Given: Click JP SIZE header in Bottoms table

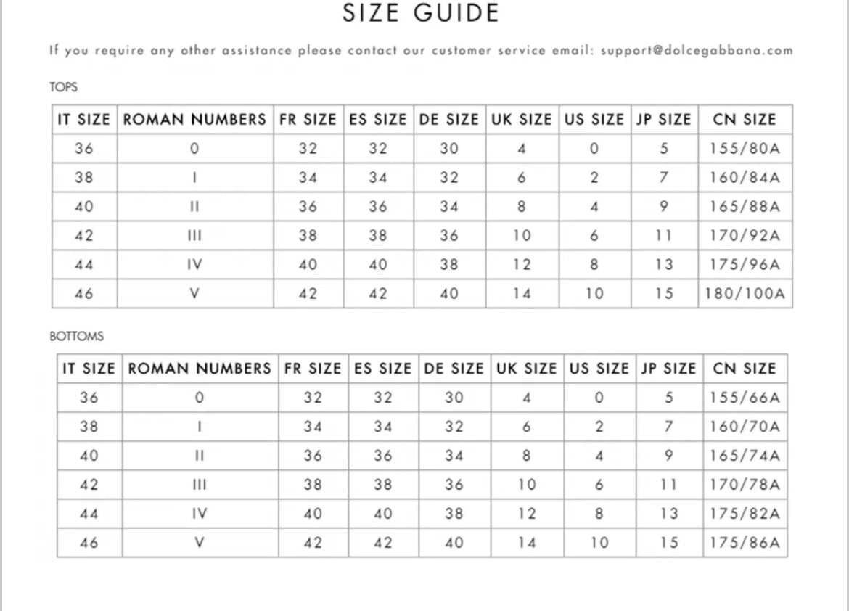Looking at the screenshot, I should (668, 369).
